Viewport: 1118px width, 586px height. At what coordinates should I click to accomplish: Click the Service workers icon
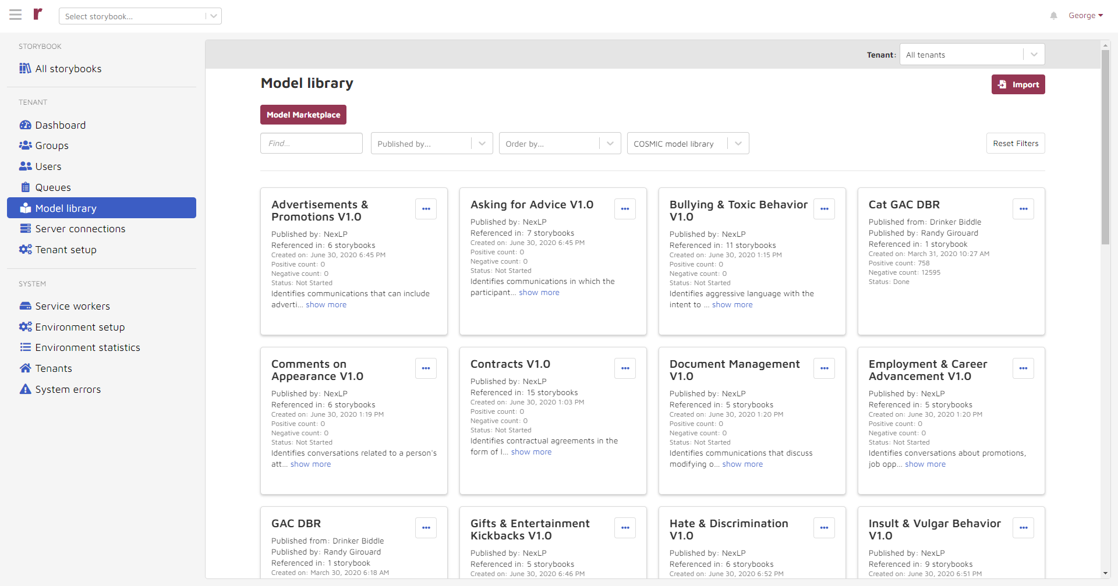[25, 306]
